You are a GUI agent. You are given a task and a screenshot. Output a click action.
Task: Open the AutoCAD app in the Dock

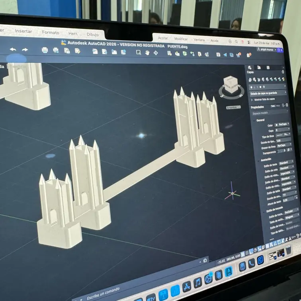coord(229,272)
